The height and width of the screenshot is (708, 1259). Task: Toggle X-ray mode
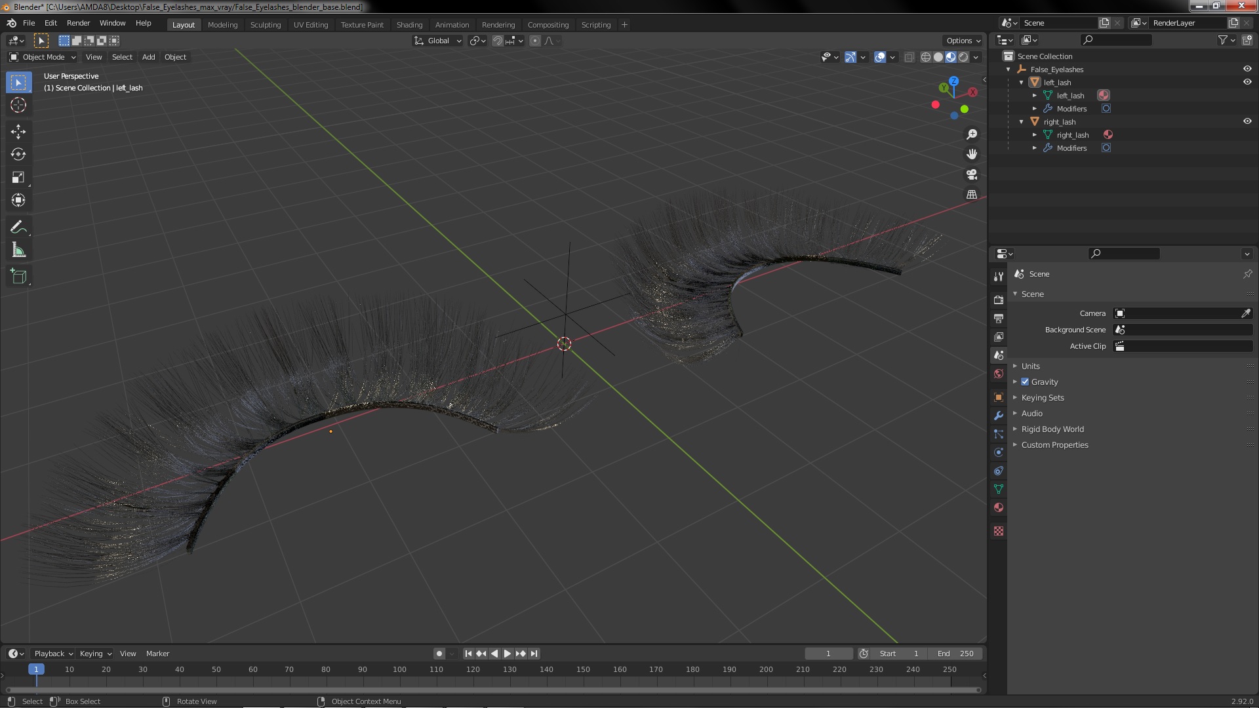(x=909, y=57)
